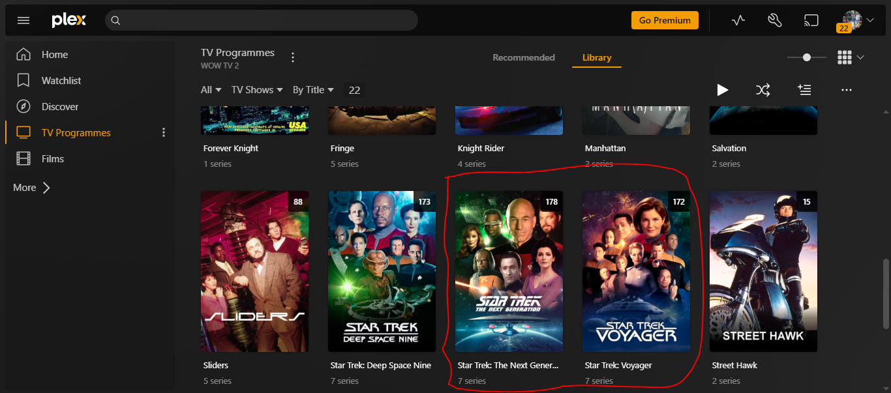Screen dimensions: 891x393
Task: Open the hamburger navigation menu
Action: [x=23, y=20]
